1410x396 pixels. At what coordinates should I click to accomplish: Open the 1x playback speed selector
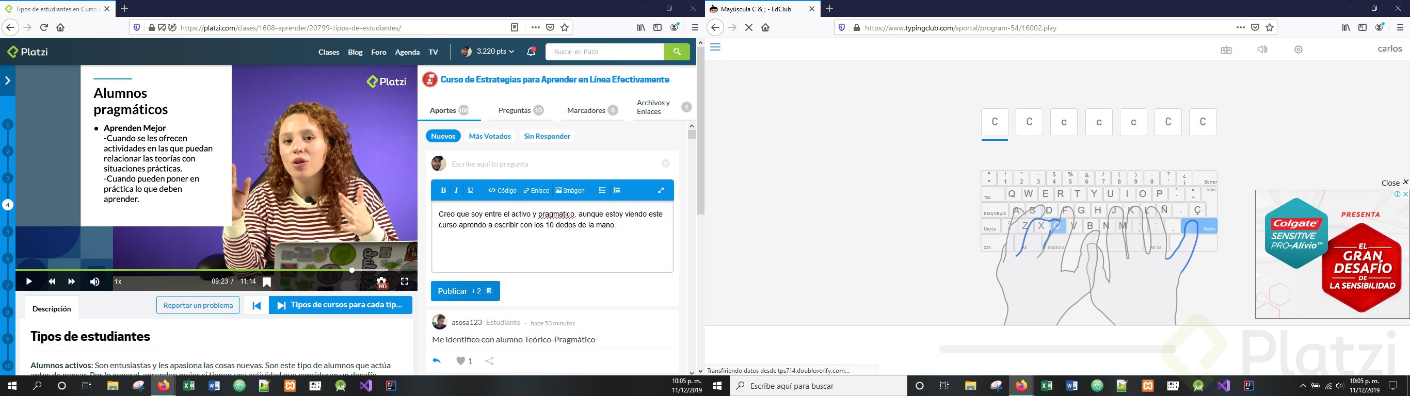118,282
